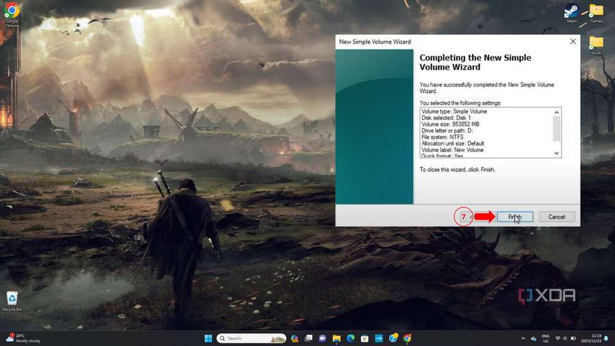
Task: Open the Work folder on desktop
Action: point(596,45)
